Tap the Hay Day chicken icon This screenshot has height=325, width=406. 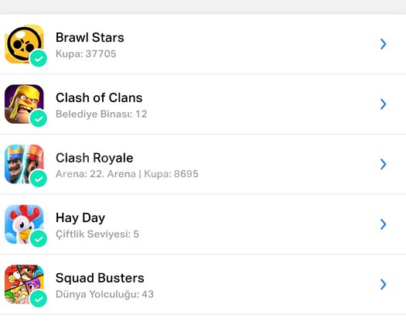[x=24, y=224]
